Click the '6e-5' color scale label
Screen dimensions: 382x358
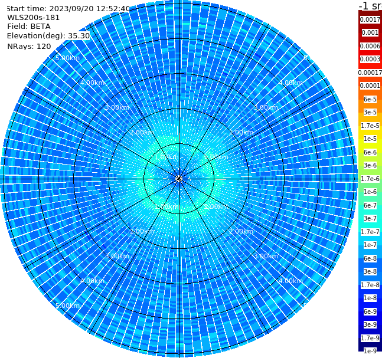(x=370, y=99)
